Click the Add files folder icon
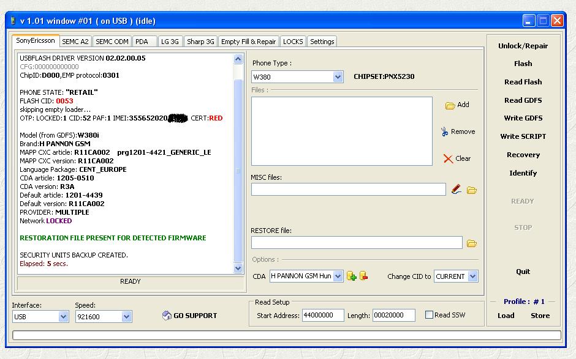 pos(450,106)
